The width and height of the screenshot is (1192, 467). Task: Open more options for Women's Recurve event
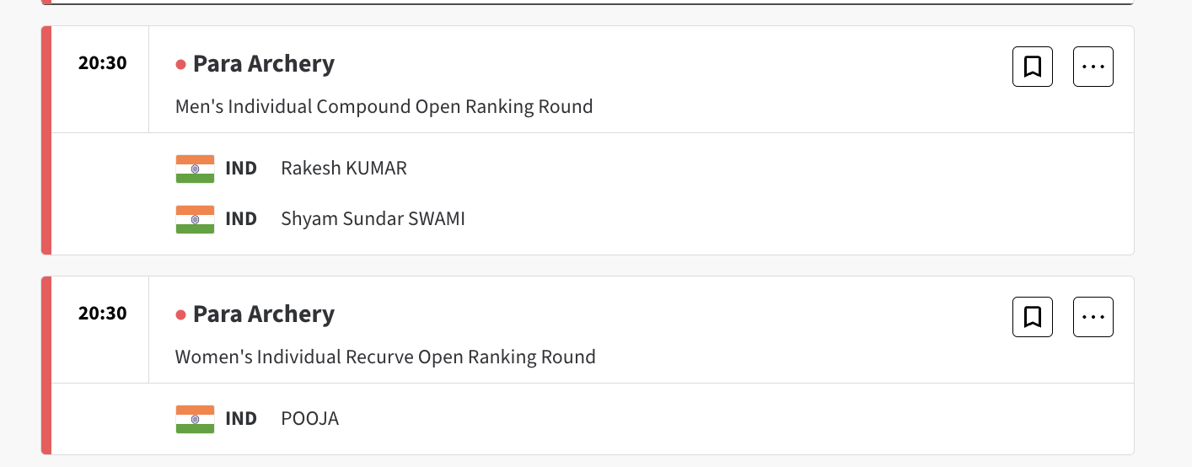1093,317
